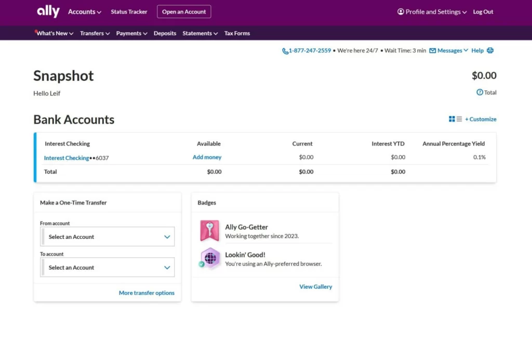Open the Transfers dropdown
532x338 pixels.
pos(95,33)
